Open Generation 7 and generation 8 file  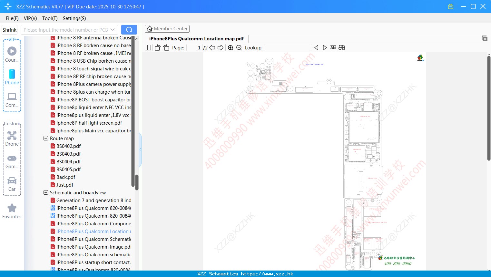click(91, 200)
